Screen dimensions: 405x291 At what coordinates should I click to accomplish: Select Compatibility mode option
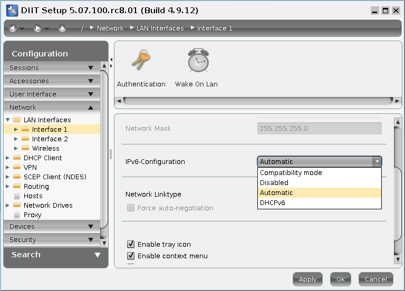(291, 172)
